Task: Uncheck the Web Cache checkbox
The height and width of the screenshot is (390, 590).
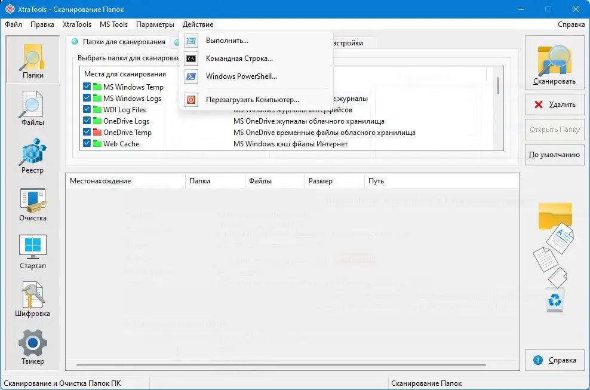Action: 87,143
